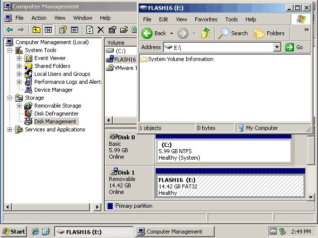Viewport: 318px width, 238px height.
Task: Open Computer Management's File menu
Action: coord(19,18)
